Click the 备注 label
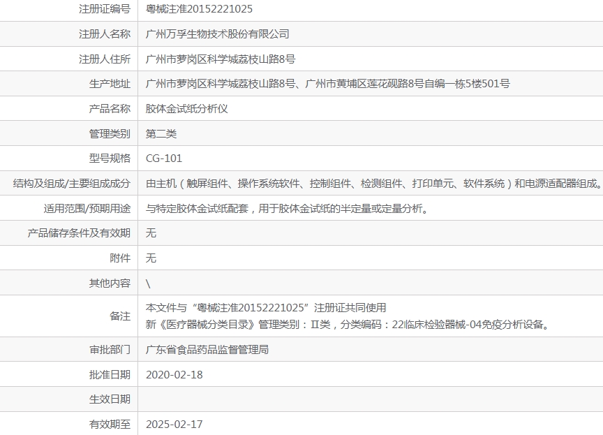The width and height of the screenshot is (603, 435). coord(120,316)
